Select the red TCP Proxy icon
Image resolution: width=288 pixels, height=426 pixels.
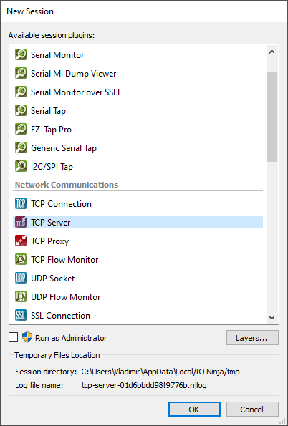click(21, 241)
